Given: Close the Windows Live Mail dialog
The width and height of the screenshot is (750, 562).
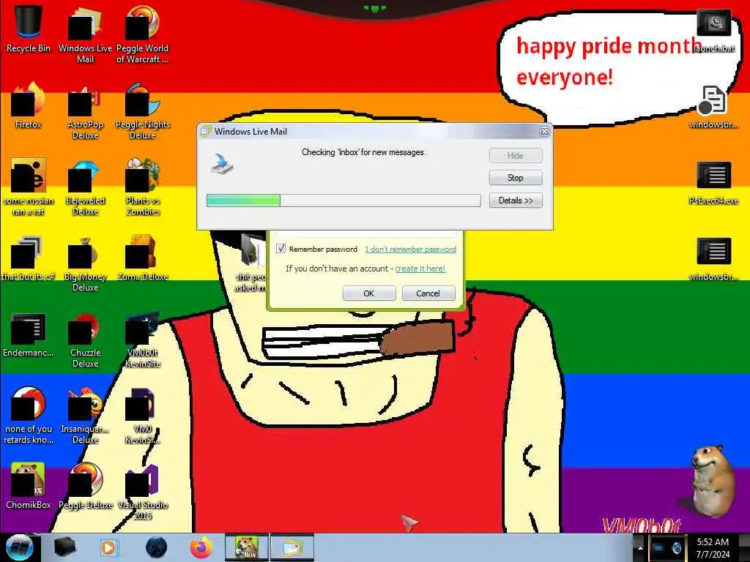Looking at the screenshot, I should coord(544,132).
